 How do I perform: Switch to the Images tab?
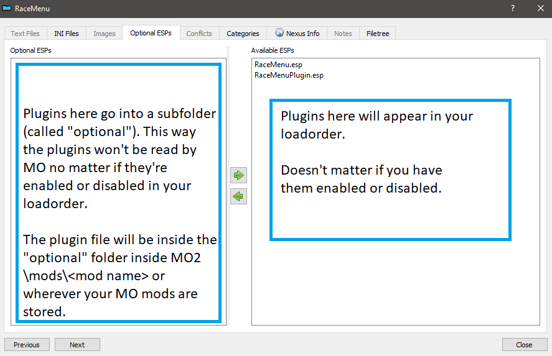104,34
